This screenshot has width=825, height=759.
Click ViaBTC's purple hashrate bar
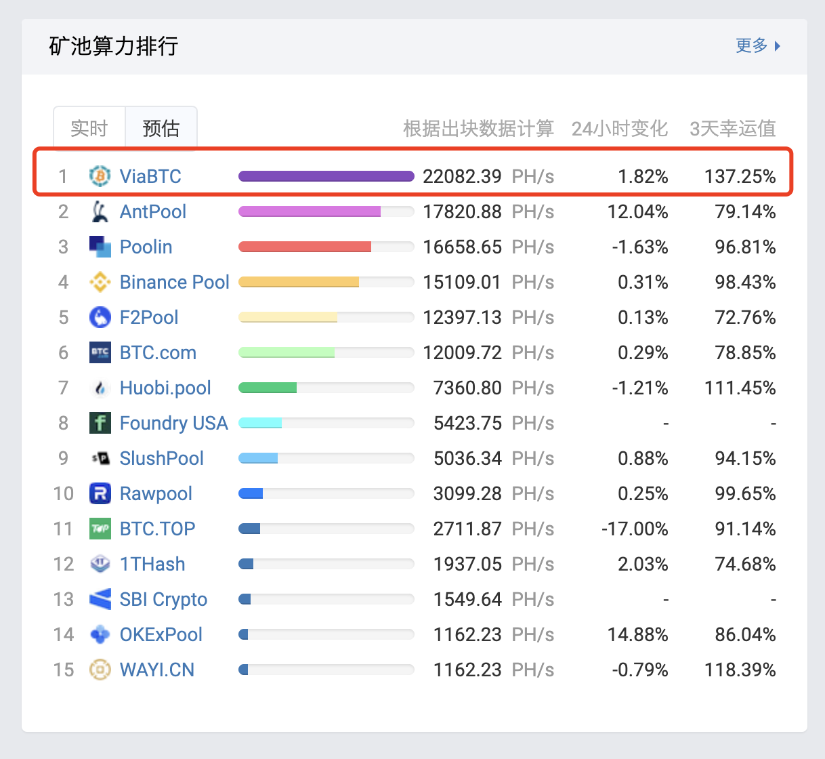[x=326, y=176]
